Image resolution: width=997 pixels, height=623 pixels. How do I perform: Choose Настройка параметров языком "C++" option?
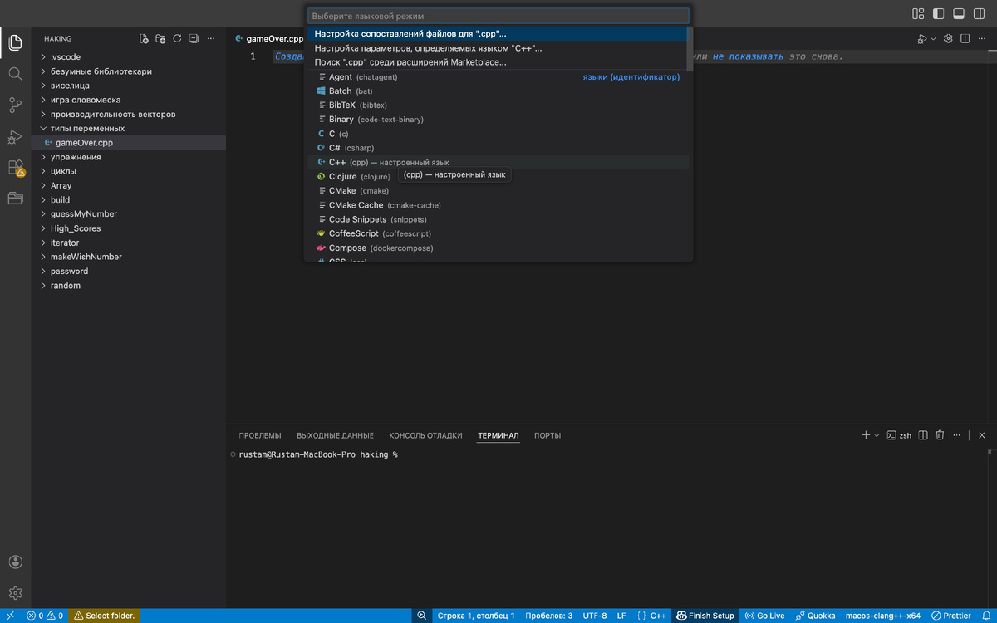coord(497,48)
